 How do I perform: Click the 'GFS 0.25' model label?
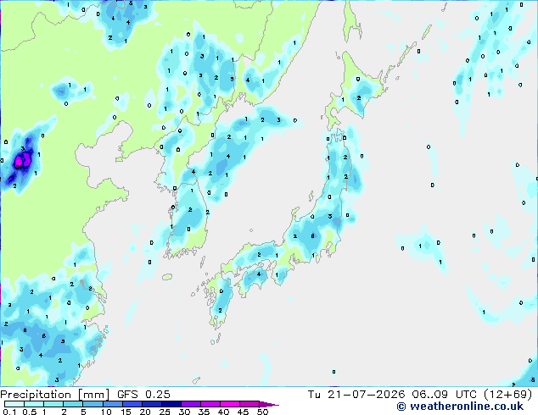(143, 395)
